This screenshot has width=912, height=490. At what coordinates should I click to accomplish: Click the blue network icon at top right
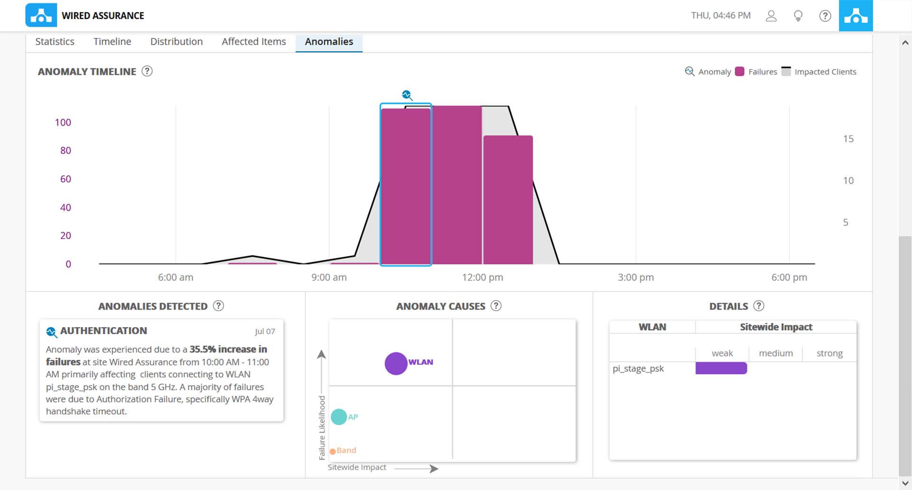click(855, 16)
